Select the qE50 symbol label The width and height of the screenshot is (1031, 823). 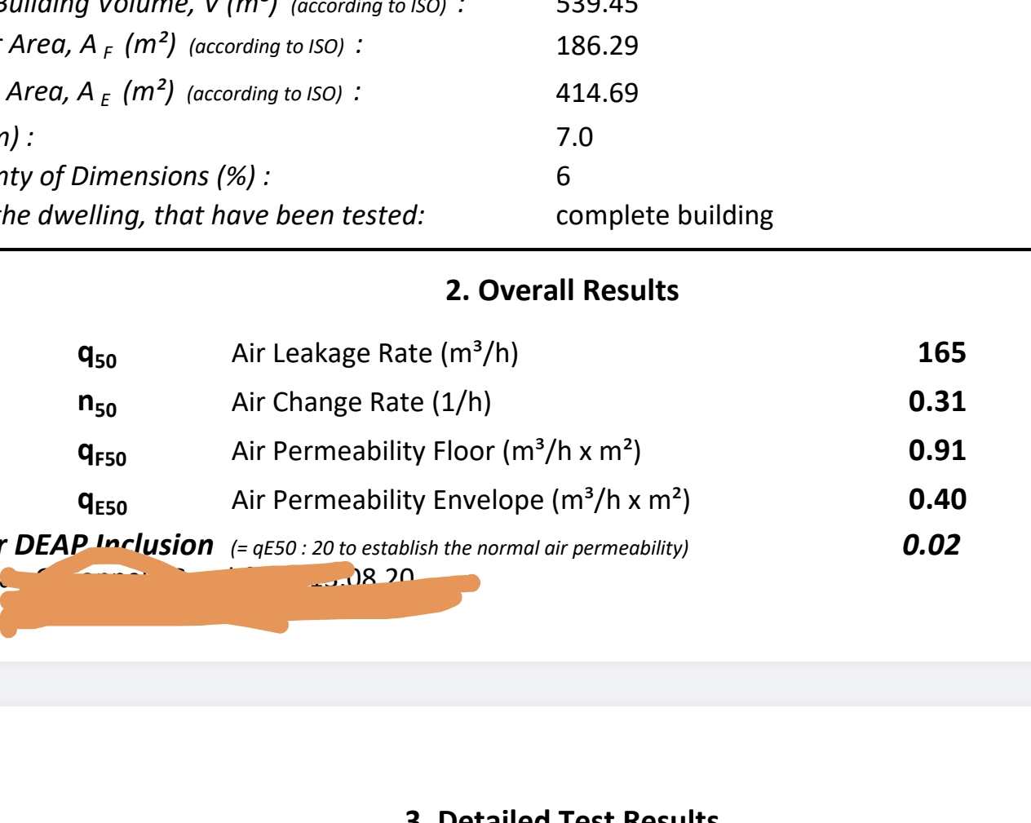click(102, 502)
